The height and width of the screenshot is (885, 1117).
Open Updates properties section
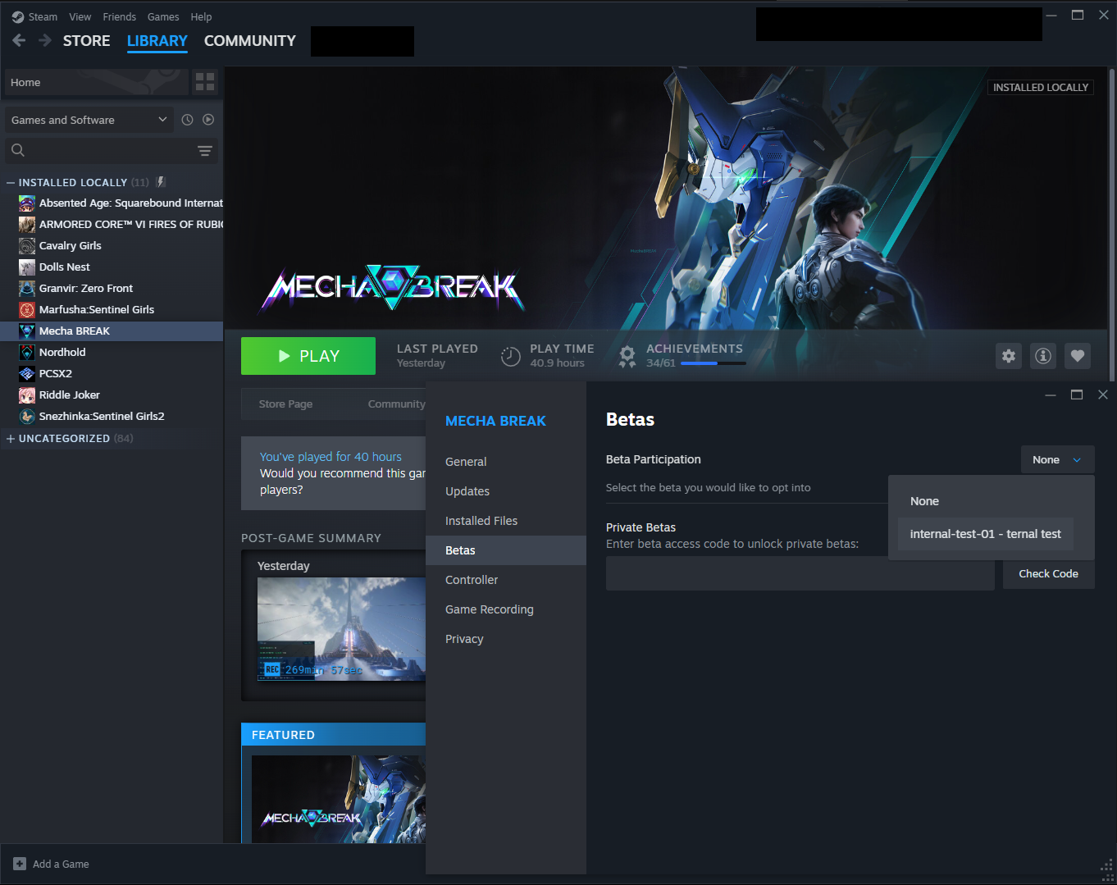506,491
